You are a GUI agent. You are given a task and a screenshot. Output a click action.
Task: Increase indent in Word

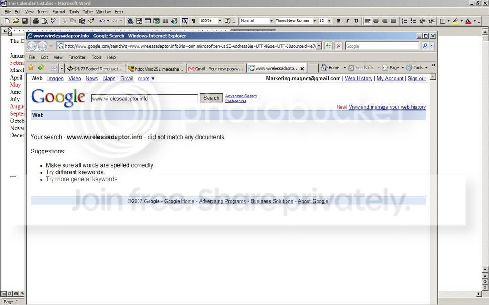pos(431,21)
